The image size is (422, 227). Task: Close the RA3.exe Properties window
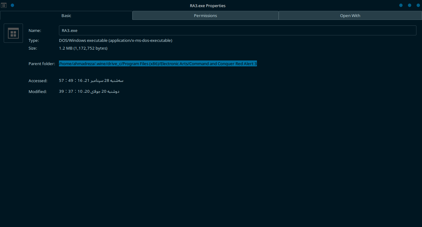click(418, 5)
